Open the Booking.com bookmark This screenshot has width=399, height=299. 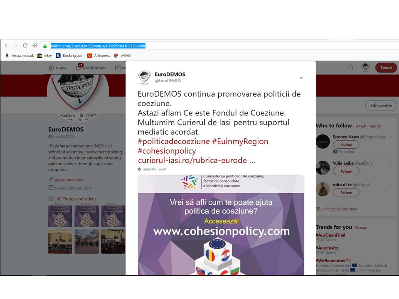(70, 55)
